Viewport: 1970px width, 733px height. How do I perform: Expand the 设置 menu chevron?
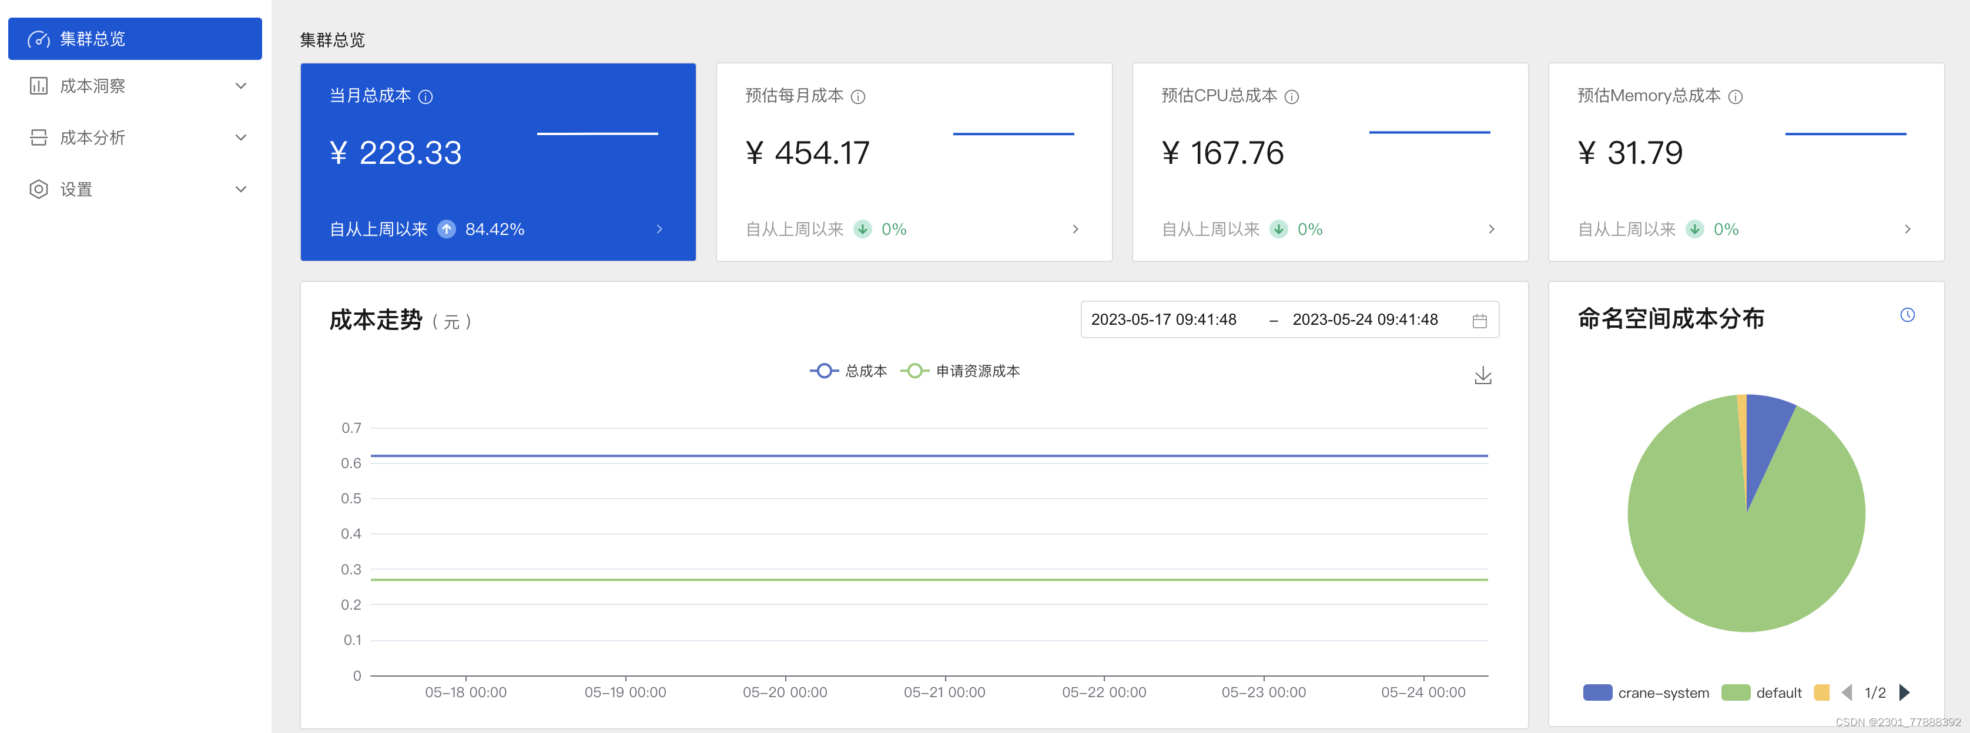241,190
